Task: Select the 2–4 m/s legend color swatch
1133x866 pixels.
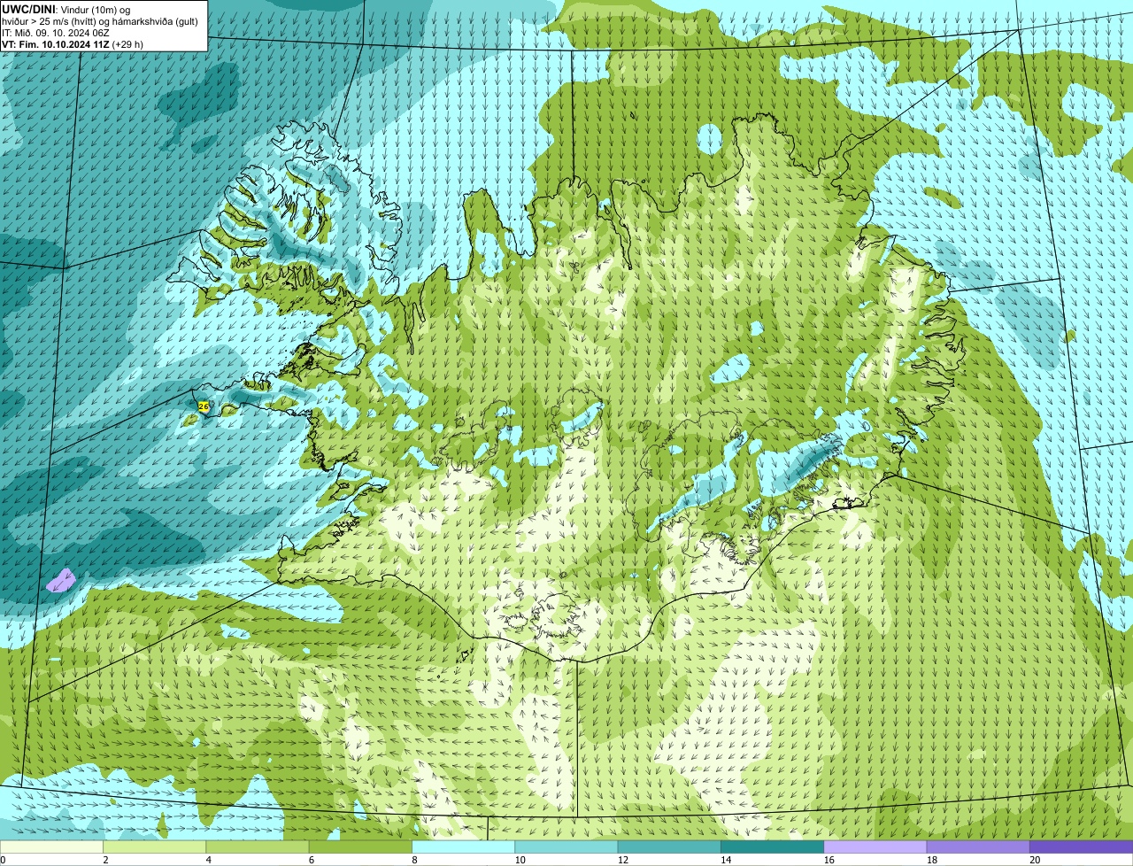Action: (x=154, y=847)
